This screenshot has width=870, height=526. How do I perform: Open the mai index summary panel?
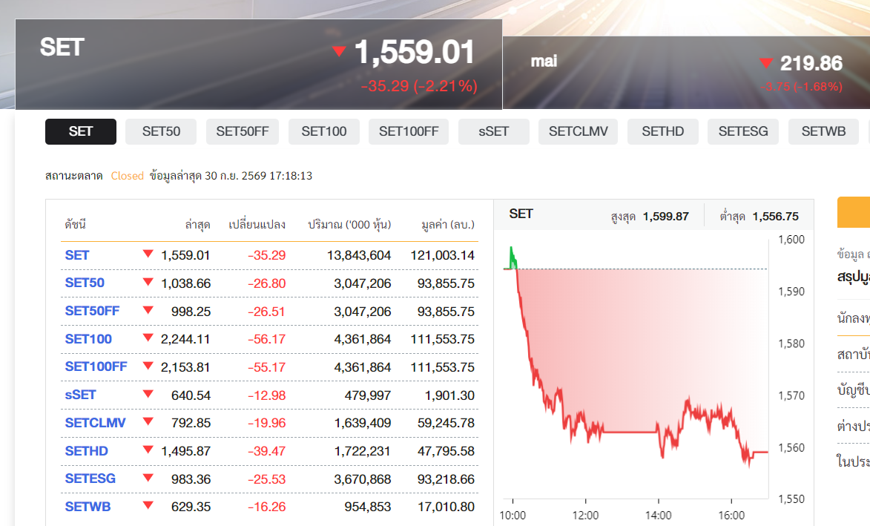coord(686,73)
